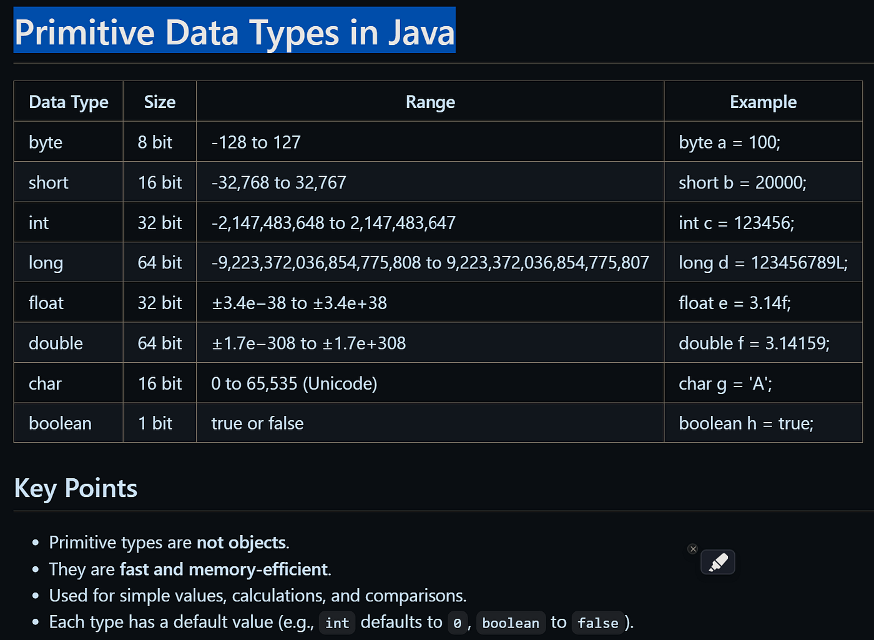Click the inline code 'false' snippet
The image size is (874, 640).
point(597,623)
